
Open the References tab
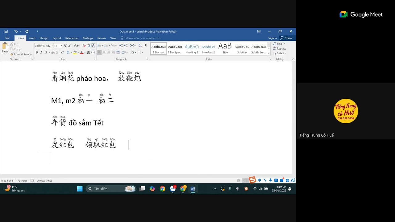pyautogui.click(x=72, y=38)
